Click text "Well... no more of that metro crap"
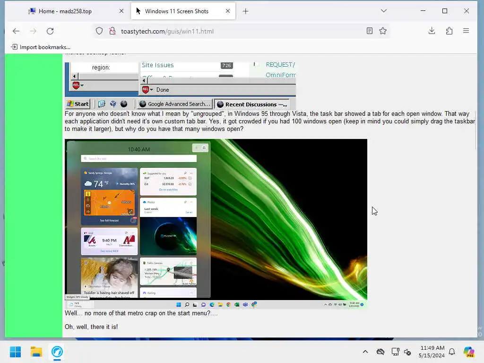Screen dimensions: 484x363 pos(141,313)
